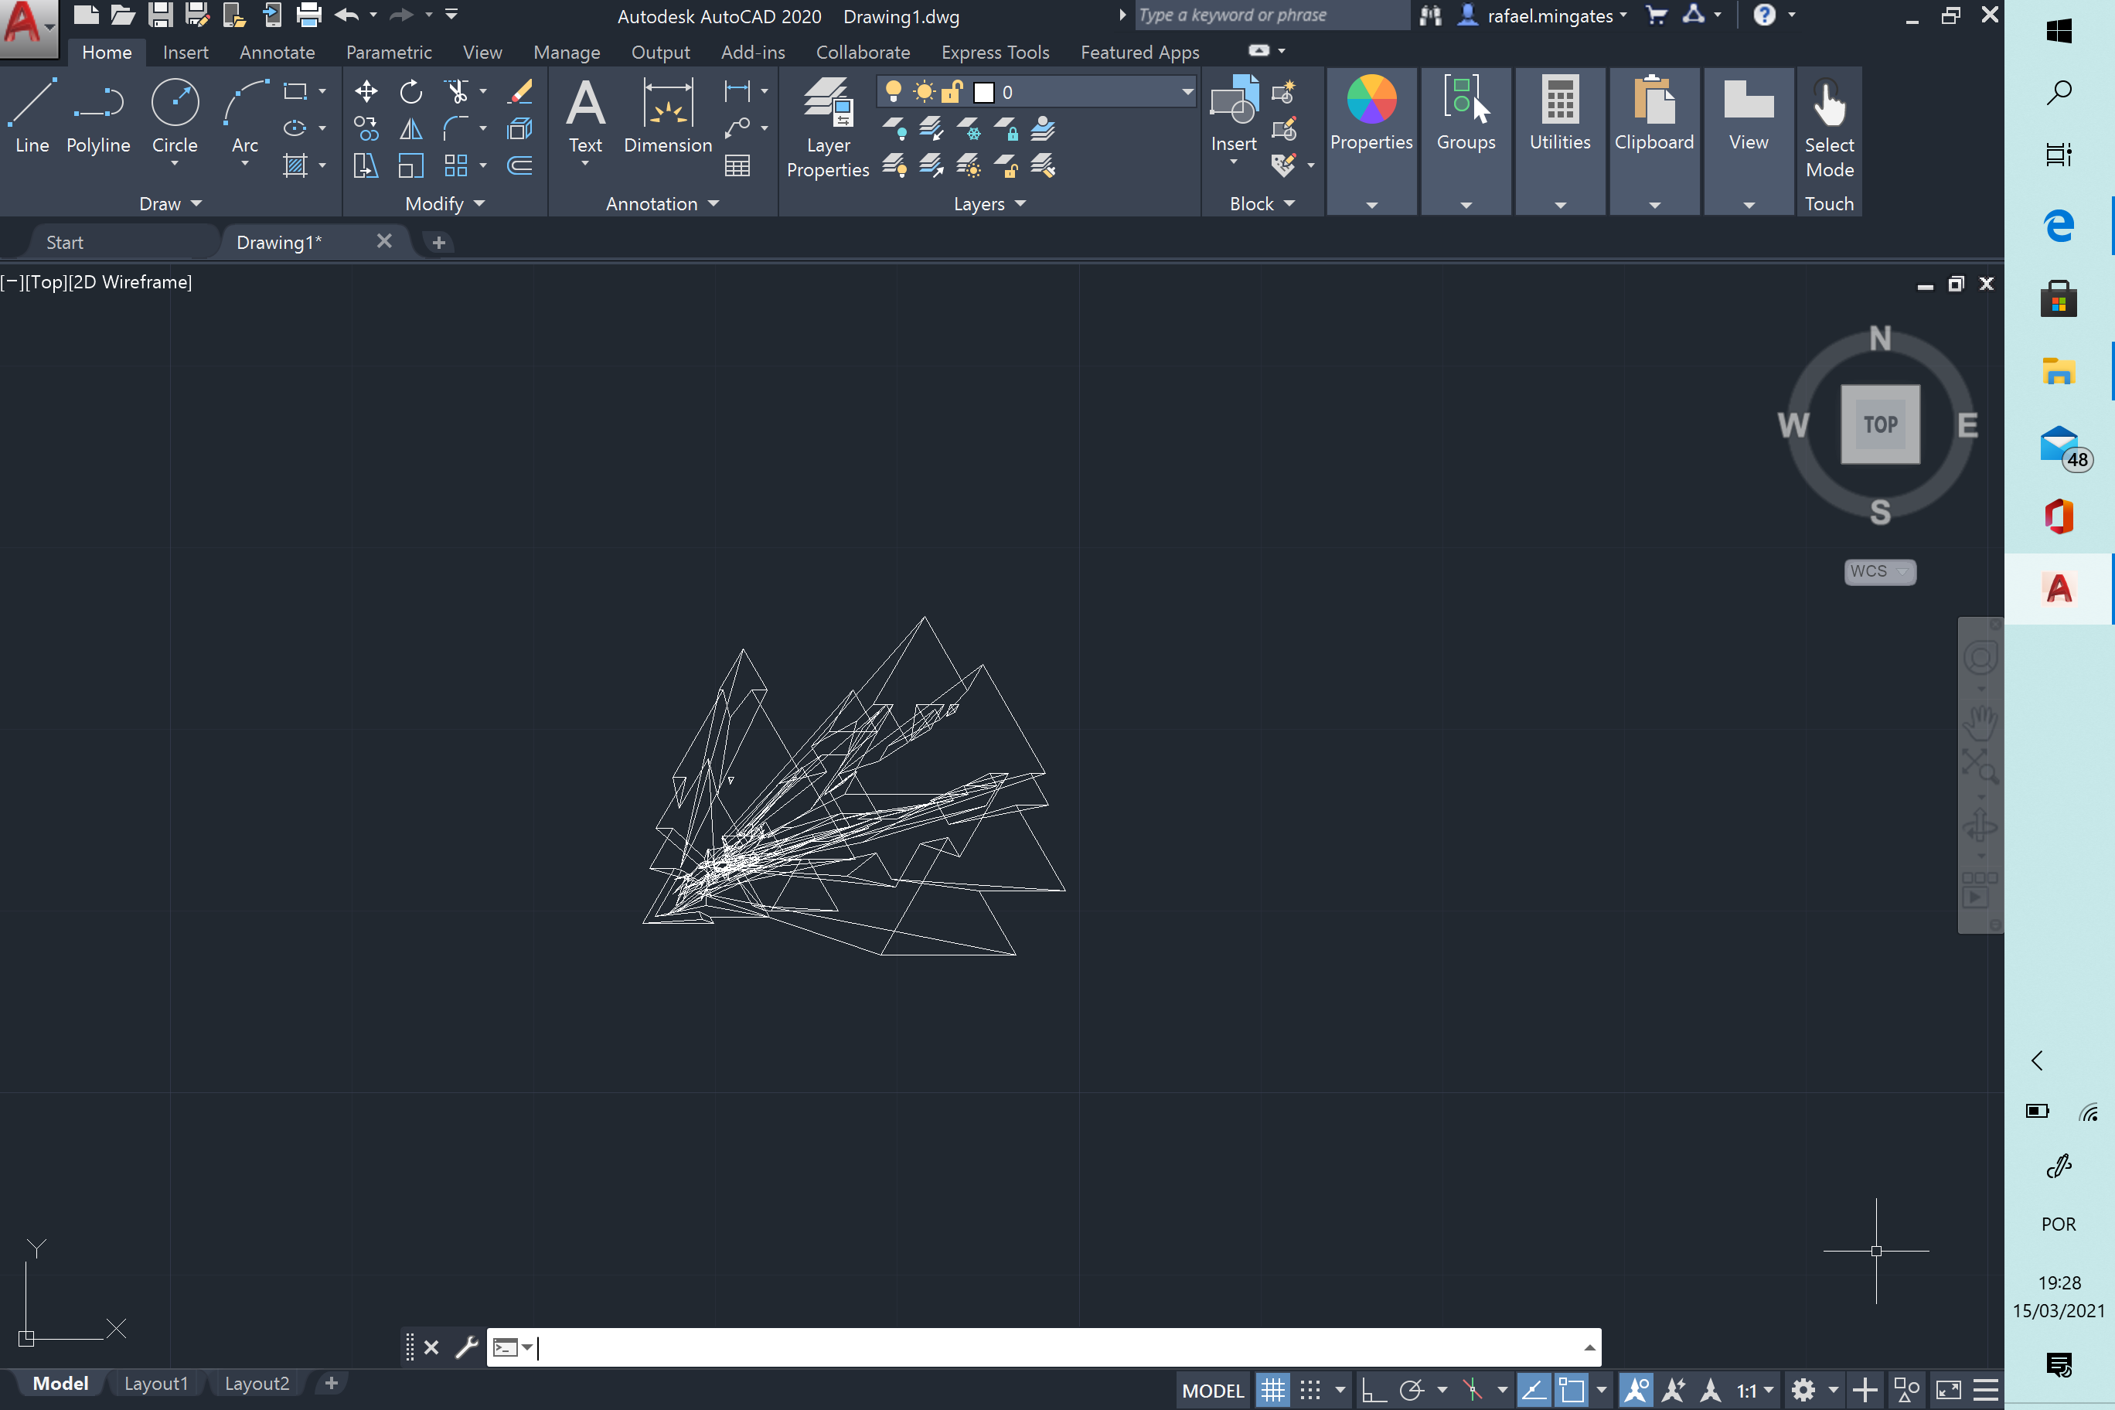Toggle show annotation objects in status bar
Screen dimensions: 2115x1410
coord(1636,1390)
